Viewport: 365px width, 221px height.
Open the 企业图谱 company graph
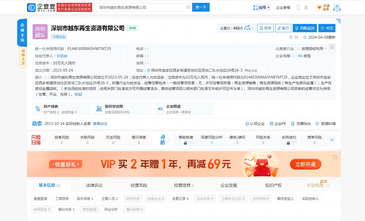coord(184,109)
